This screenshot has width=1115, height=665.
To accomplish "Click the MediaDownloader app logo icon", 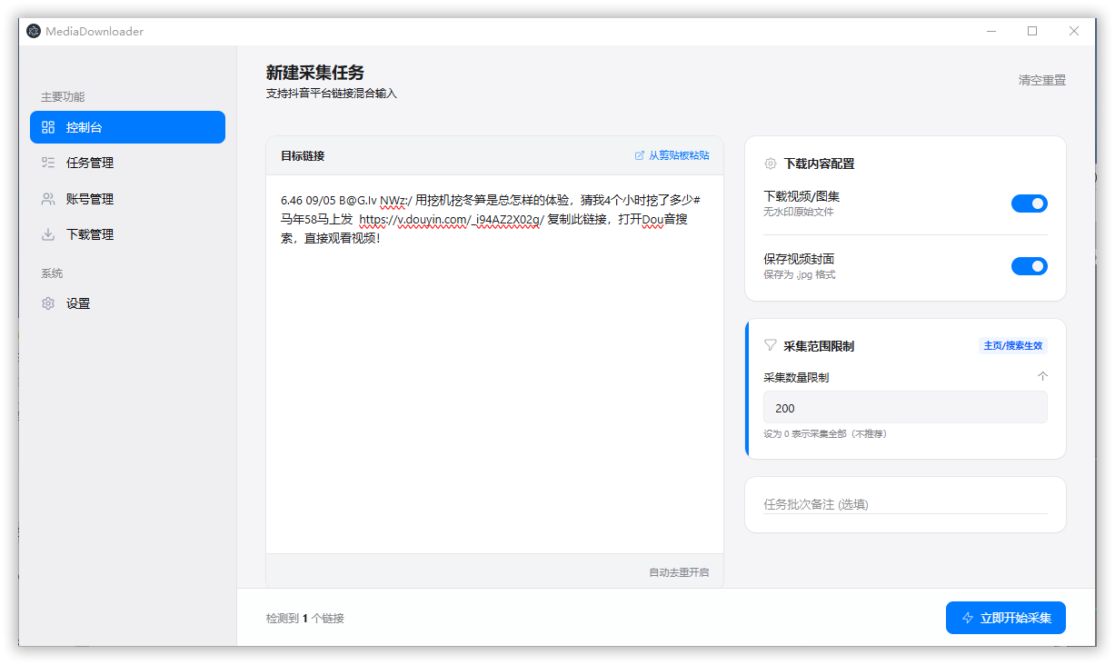I will (34, 31).
